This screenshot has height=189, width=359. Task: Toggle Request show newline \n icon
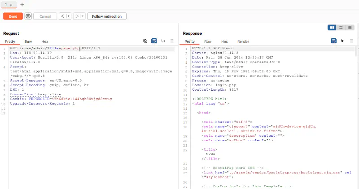click(x=163, y=41)
